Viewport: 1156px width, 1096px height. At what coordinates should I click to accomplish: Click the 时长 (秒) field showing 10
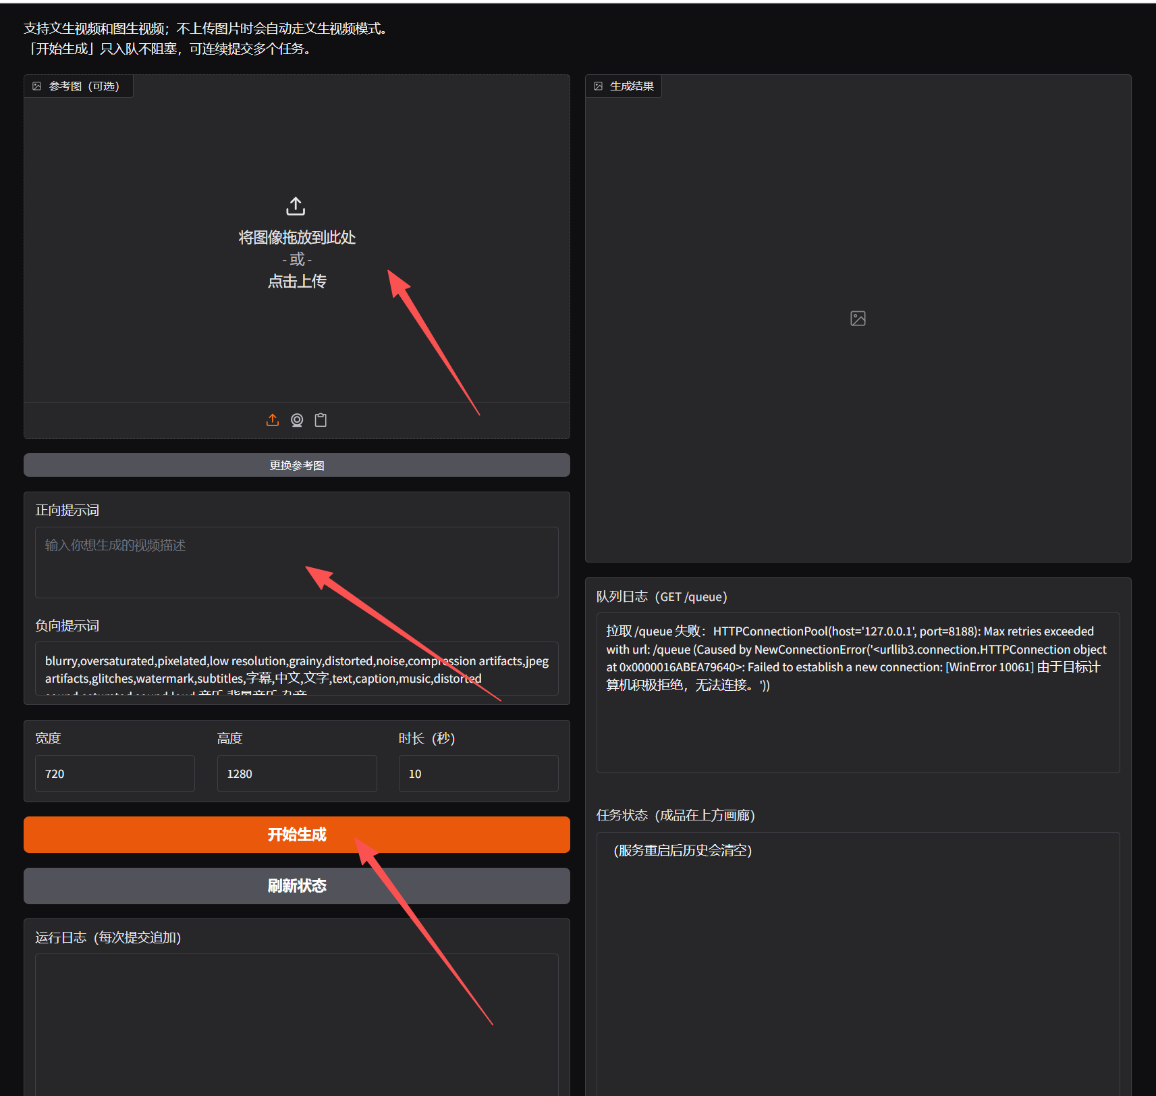click(x=478, y=774)
